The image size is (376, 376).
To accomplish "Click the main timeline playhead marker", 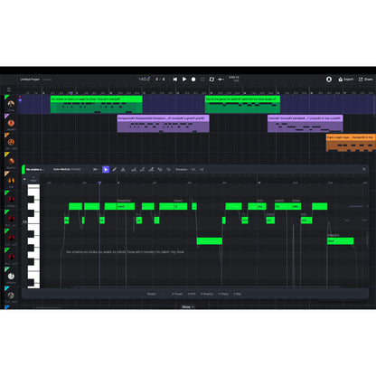I will tap(70, 93).
